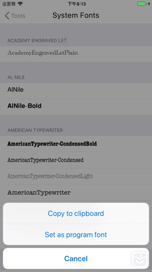Choose Copy to clipboard
The height and width of the screenshot is (272, 152).
[x=76, y=213]
